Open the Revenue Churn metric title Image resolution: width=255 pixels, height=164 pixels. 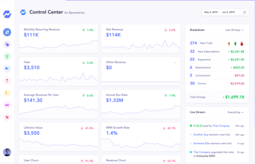(x=116, y=160)
